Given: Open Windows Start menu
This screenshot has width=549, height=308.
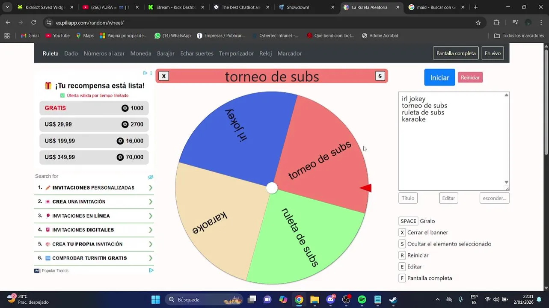Looking at the screenshot, I should [155, 299].
